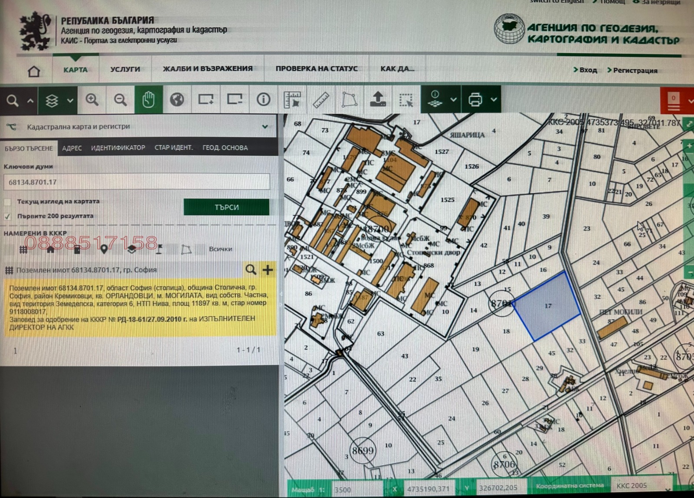Uncheck 'Първите 200 резултата' checkbox

click(x=8, y=216)
